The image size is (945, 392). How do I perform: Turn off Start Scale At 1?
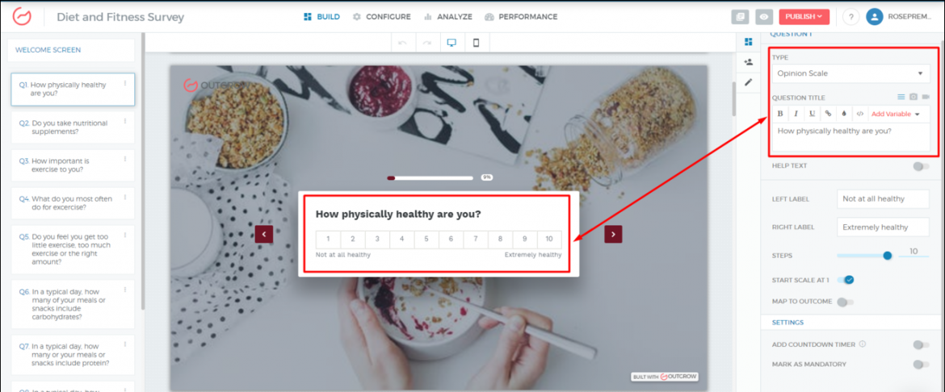pos(846,280)
